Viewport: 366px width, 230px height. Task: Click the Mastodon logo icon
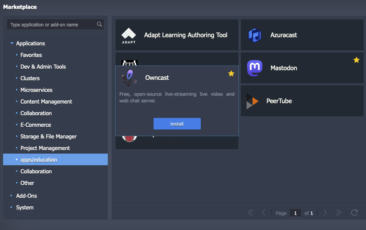coord(255,68)
